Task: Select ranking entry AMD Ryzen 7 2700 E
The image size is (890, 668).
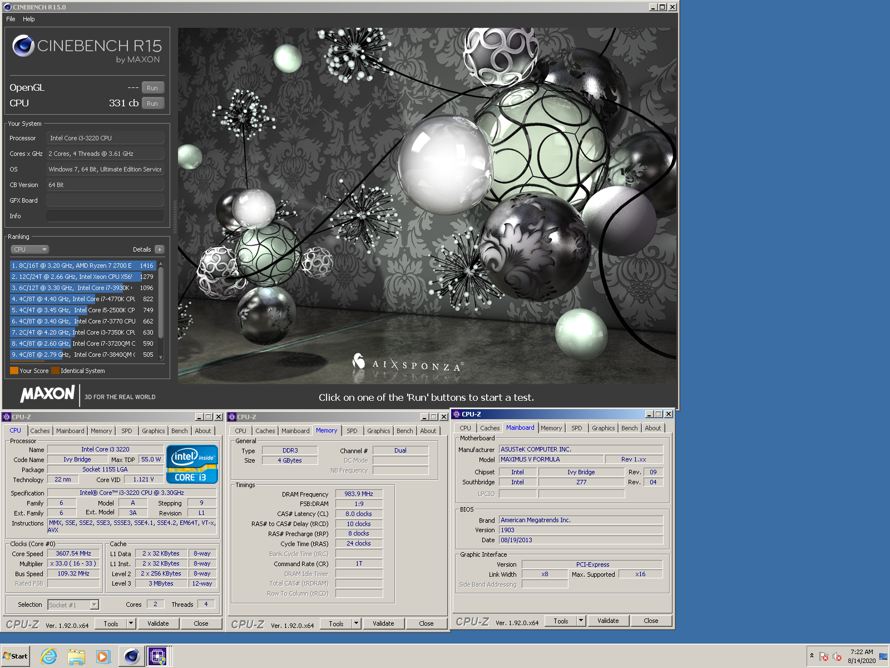Action: tap(83, 266)
